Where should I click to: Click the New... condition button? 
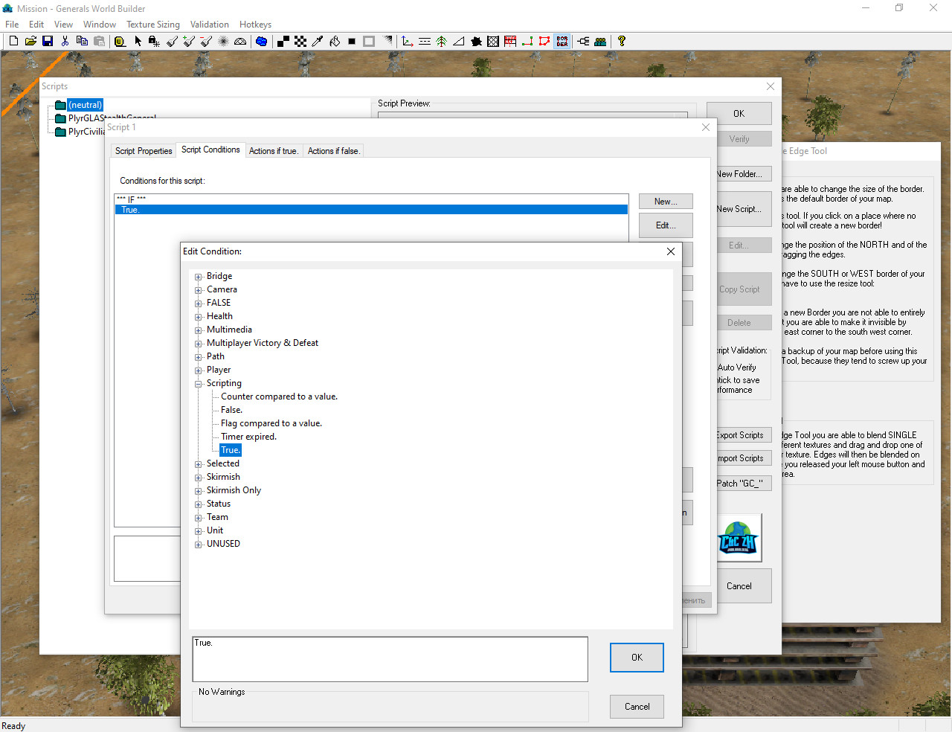pyautogui.click(x=666, y=202)
